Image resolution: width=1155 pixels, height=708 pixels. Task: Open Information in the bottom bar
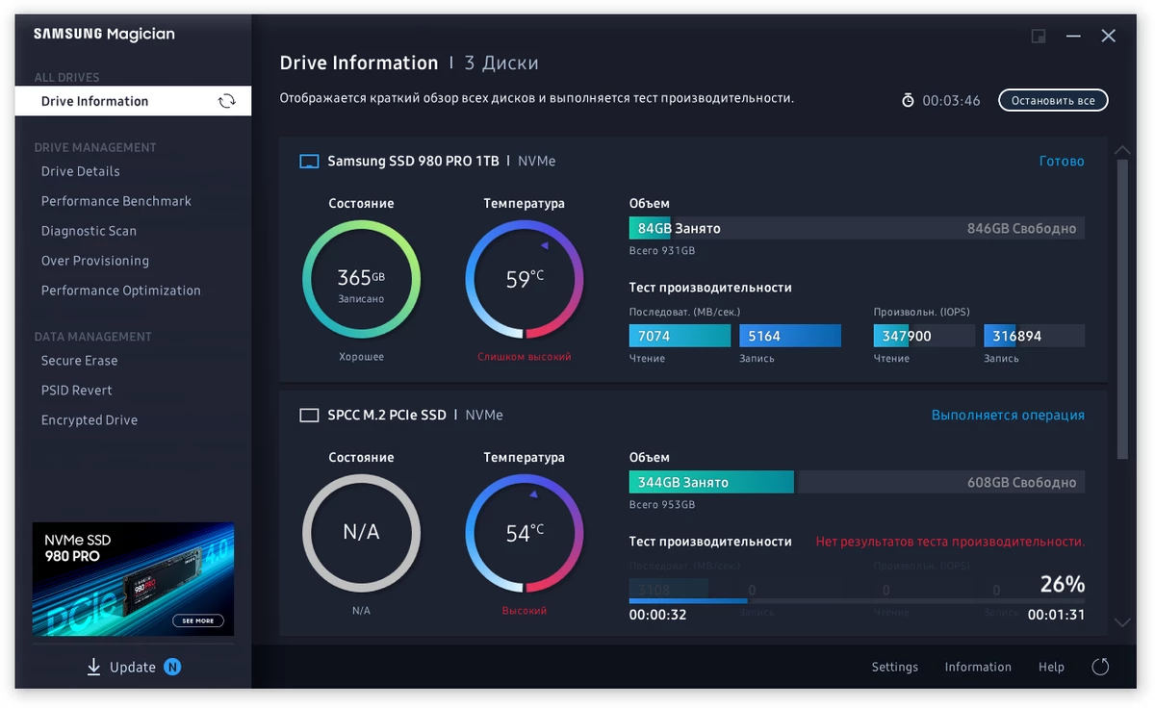[978, 667]
